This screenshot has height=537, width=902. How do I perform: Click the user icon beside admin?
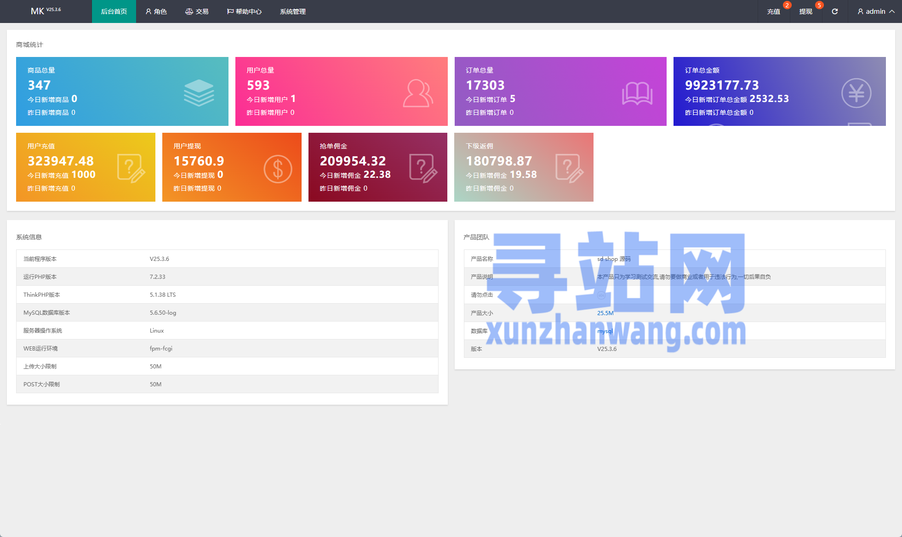(x=861, y=11)
